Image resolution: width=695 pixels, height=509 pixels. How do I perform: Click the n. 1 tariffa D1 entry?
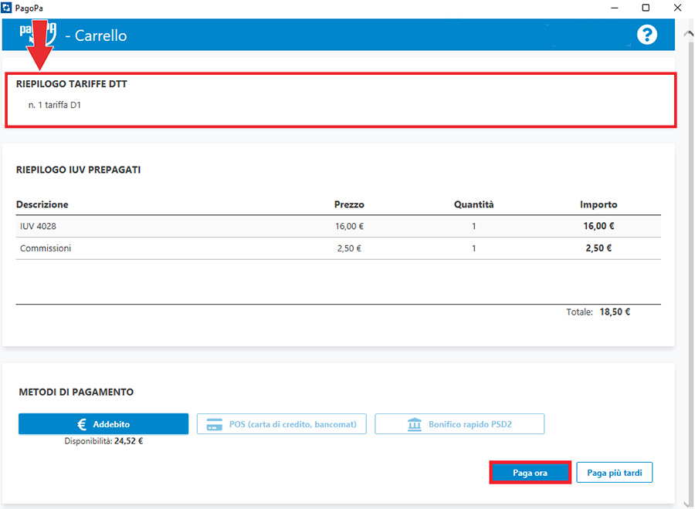(x=55, y=105)
